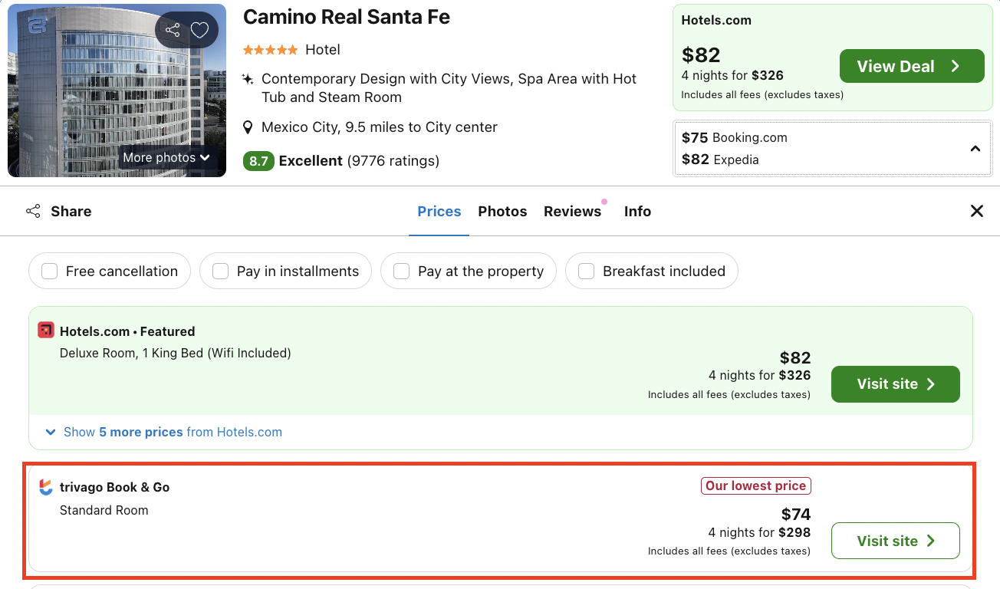The width and height of the screenshot is (1000, 589).
Task: Open the More photos dropdown
Action: [166, 157]
